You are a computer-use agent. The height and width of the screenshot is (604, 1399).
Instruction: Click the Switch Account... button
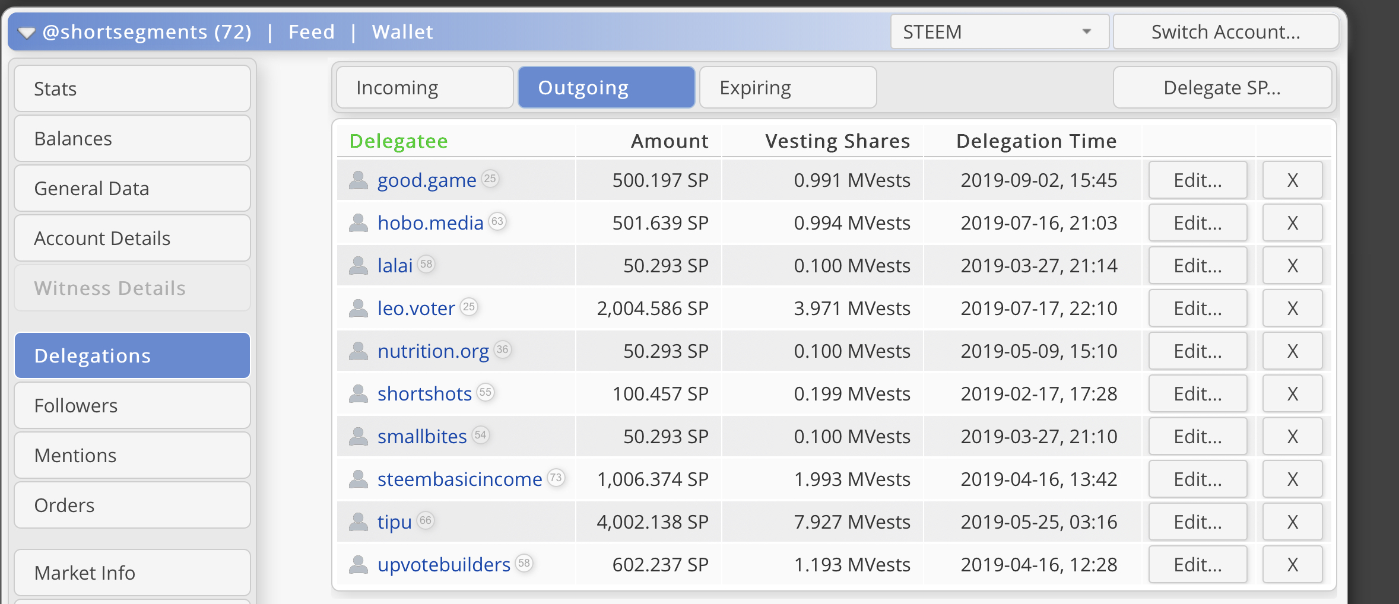click(x=1225, y=31)
